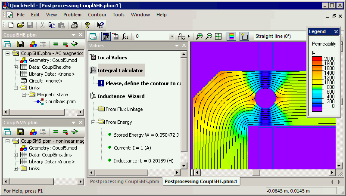Select the CouplSms.pbm link item
346x196 pixels.
[x=60, y=101]
